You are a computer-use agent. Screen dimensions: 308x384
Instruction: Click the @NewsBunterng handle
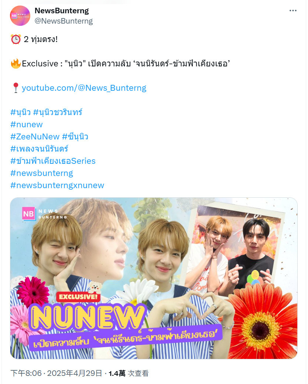click(x=64, y=21)
